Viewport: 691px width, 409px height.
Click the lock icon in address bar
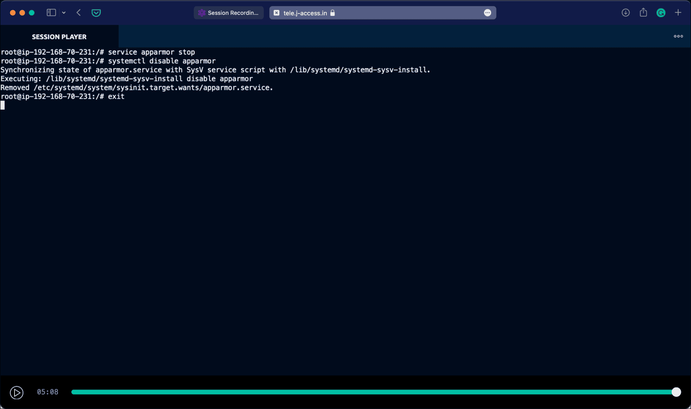333,13
